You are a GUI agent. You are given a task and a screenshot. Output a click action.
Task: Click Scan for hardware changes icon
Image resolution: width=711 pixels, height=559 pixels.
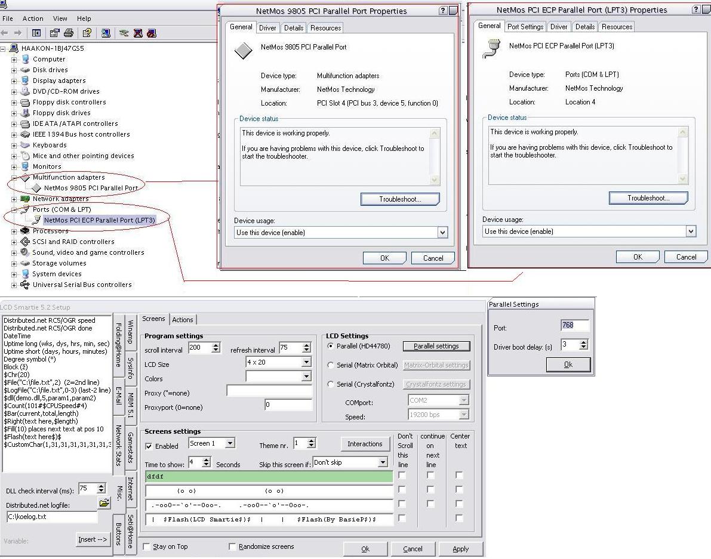[106, 33]
